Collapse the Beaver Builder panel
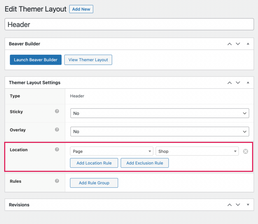Screen dimensions: 258x224 [x=248, y=44]
